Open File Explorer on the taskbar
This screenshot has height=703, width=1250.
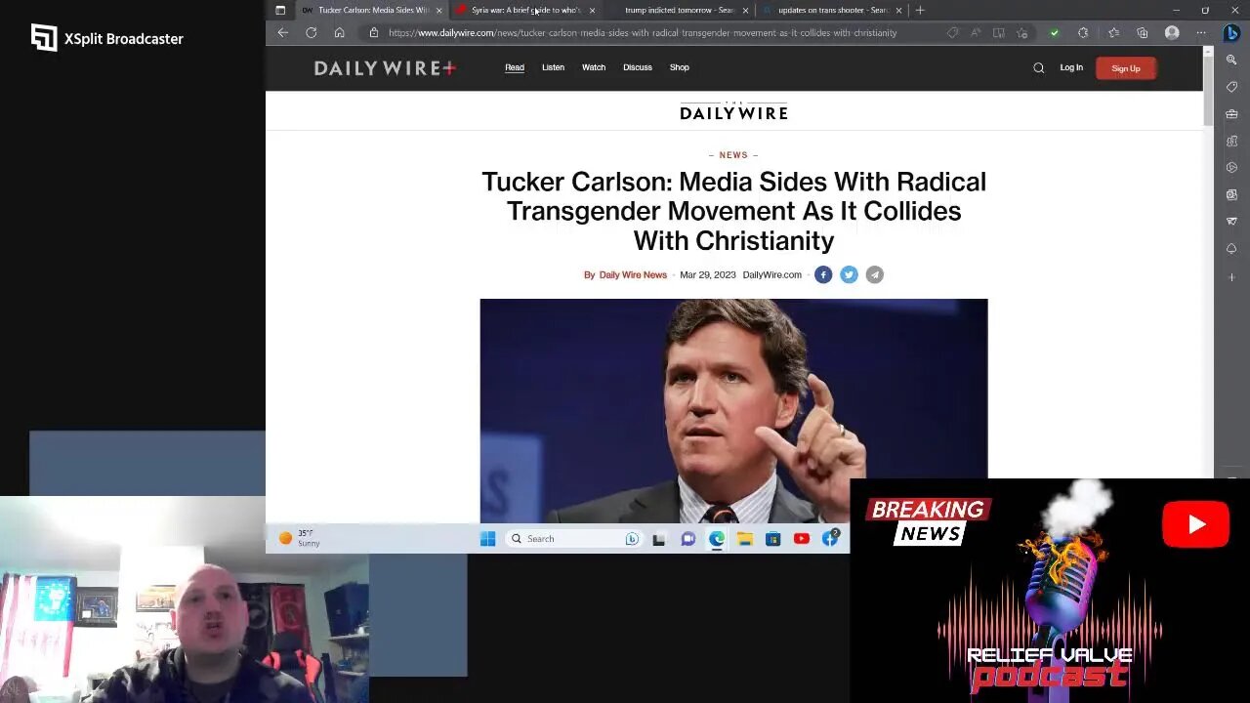(x=745, y=538)
